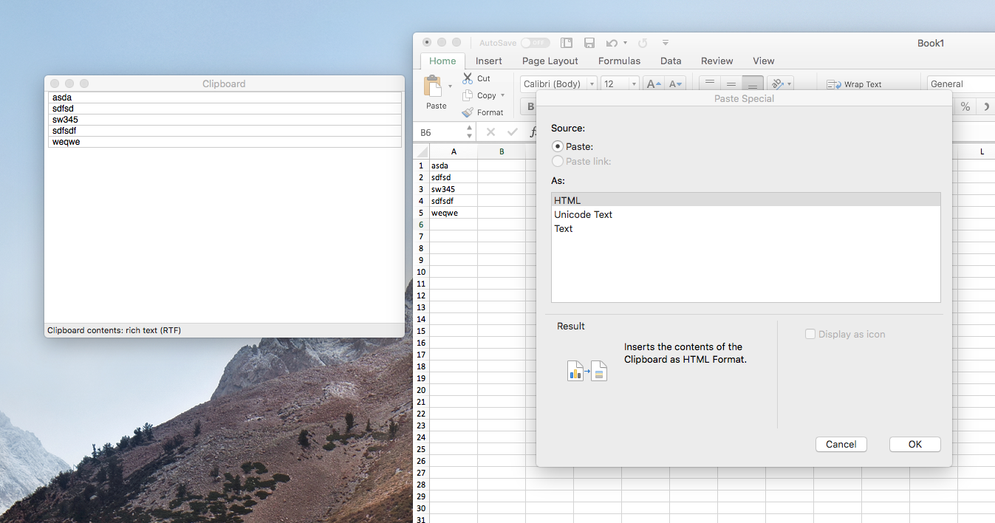Screen dimensions: 995x523
Task: Select Text format in the As list
Action: coord(746,228)
